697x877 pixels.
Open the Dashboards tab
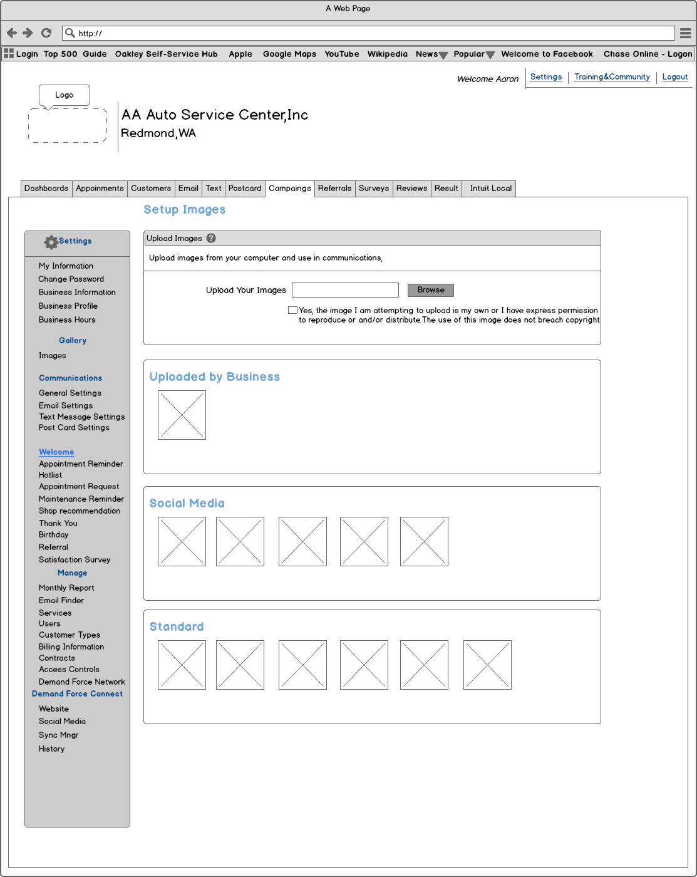(46, 188)
